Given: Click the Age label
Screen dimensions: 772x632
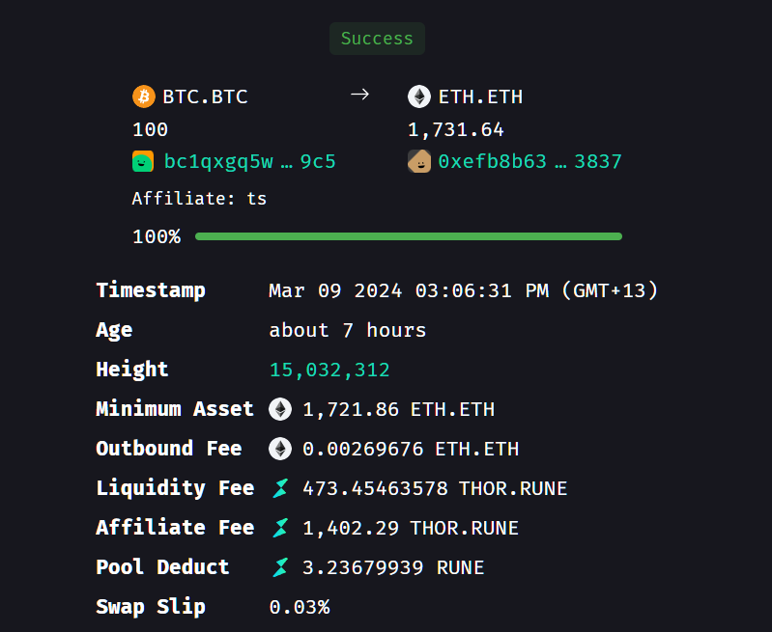Looking at the screenshot, I should coord(114,331).
